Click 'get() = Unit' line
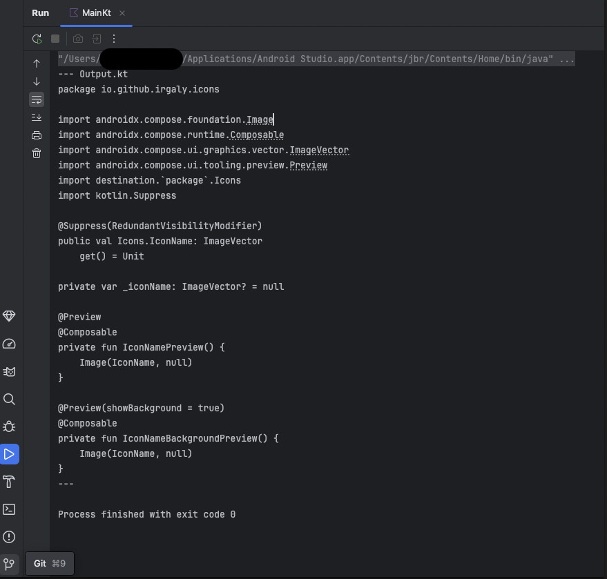The width and height of the screenshot is (607, 579). (x=112, y=257)
